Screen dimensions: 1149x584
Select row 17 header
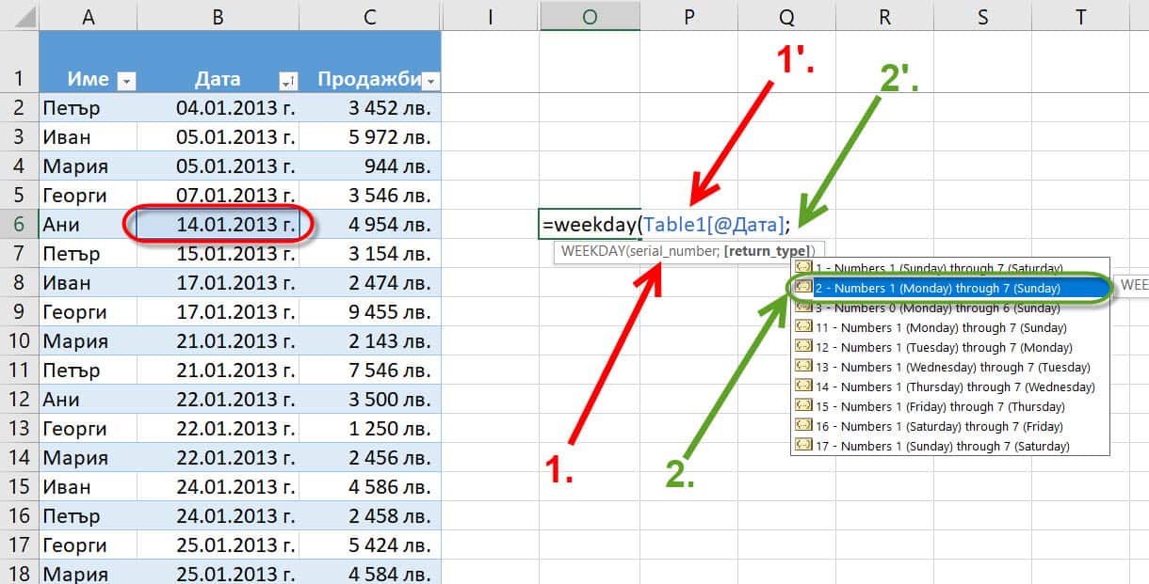19,545
